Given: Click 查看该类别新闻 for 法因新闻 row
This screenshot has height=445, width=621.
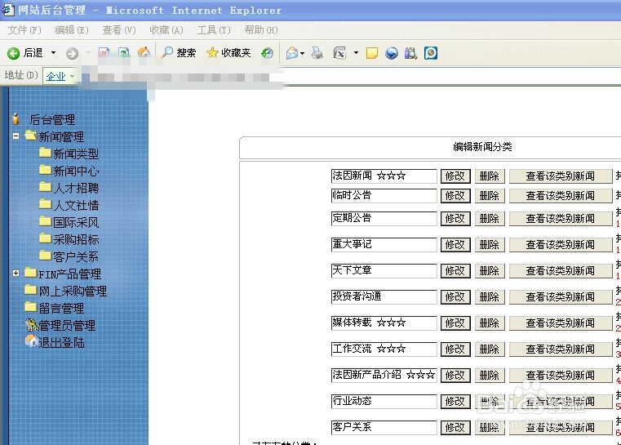Looking at the screenshot, I should point(561,176).
